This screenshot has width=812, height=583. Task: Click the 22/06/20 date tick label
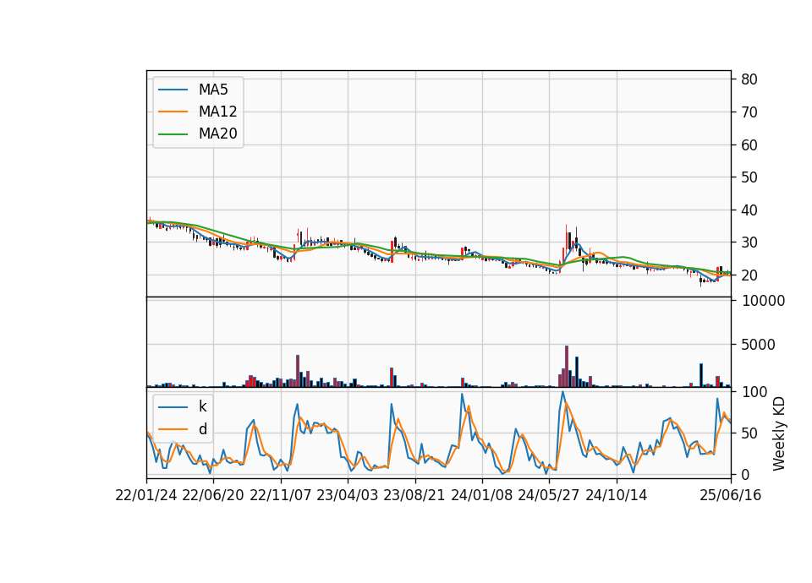click(213, 495)
